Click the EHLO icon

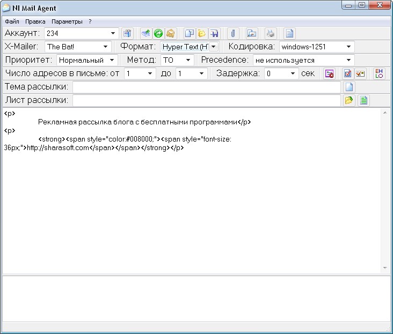coord(379,73)
